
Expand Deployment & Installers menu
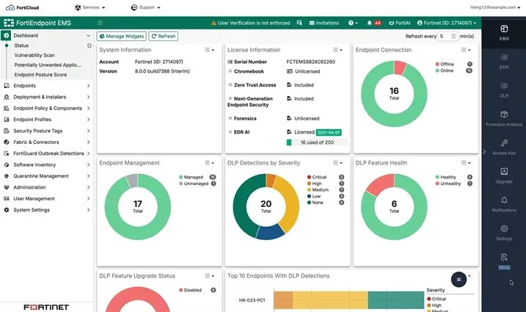pos(46,97)
